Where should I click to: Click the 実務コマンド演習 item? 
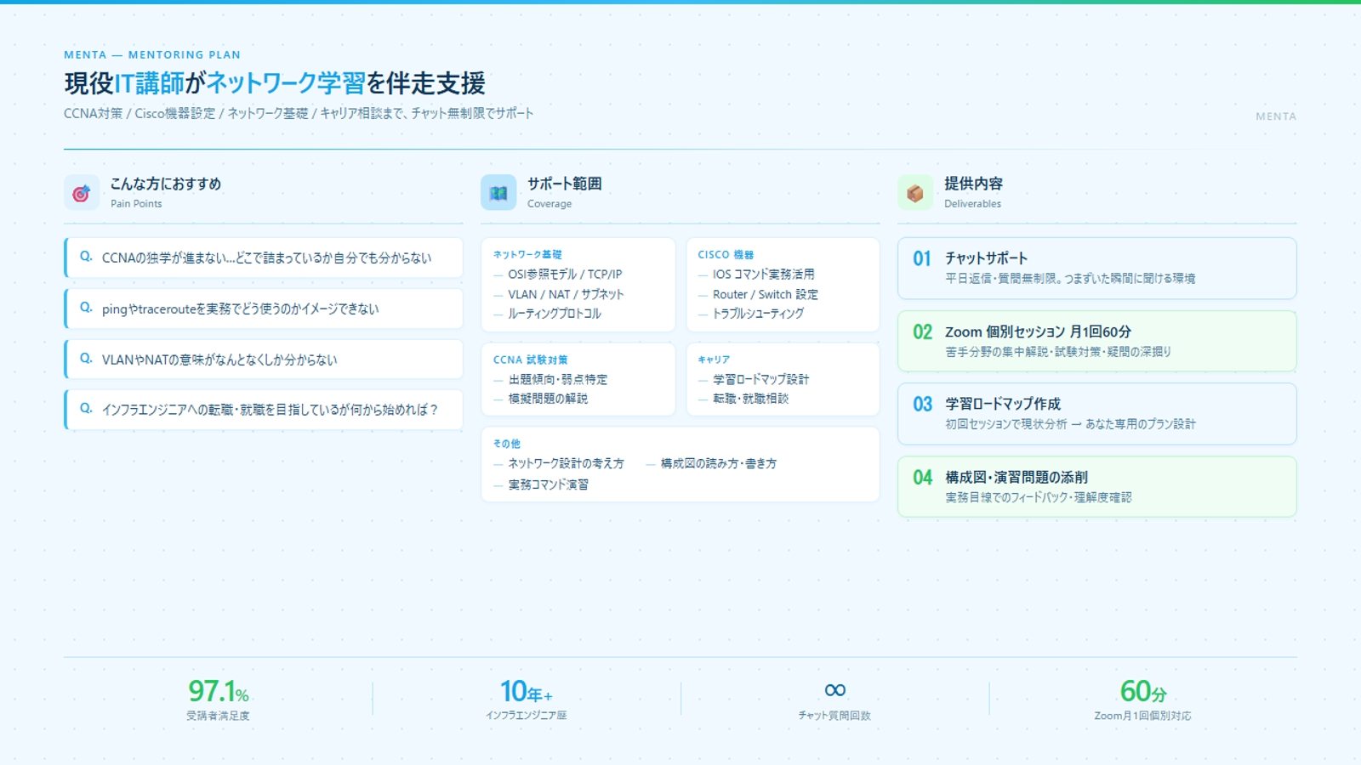(x=549, y=484)
